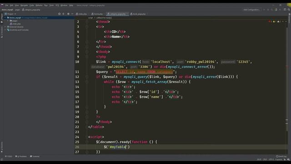Open the Navigate menu
The image size is (291, 164).
[x=24, y=5]
